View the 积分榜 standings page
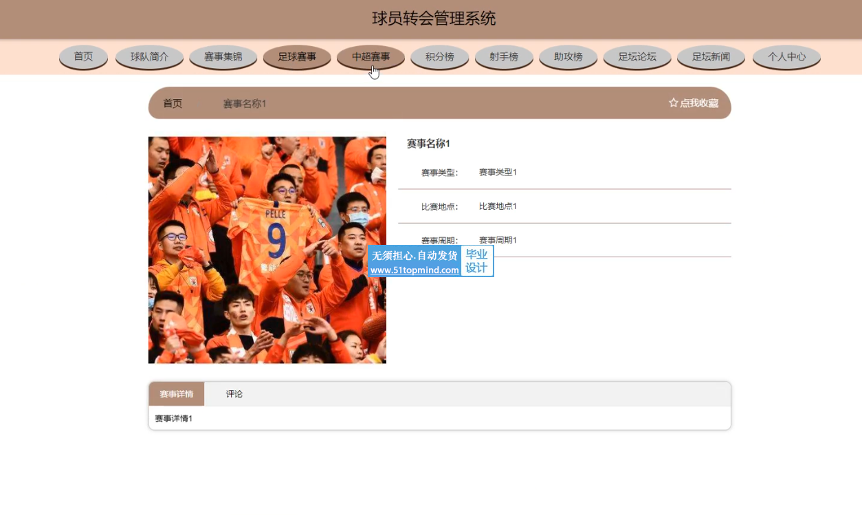This screenshot has height=522, width=862. coord(439,57)
